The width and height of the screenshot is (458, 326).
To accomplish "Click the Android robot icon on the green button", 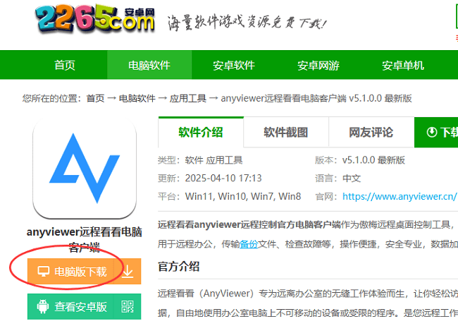I will pyautogui.click(x=44, y=307).
